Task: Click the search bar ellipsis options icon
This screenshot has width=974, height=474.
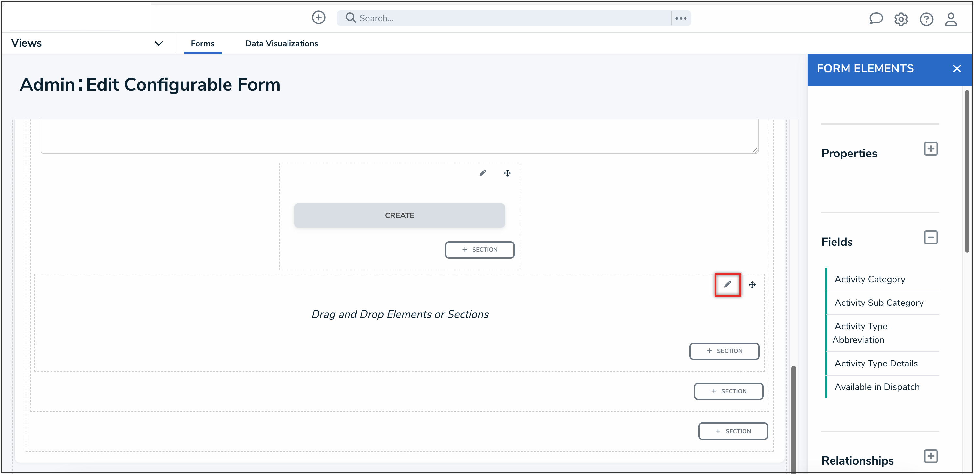Action: click(x=681, y=18)
